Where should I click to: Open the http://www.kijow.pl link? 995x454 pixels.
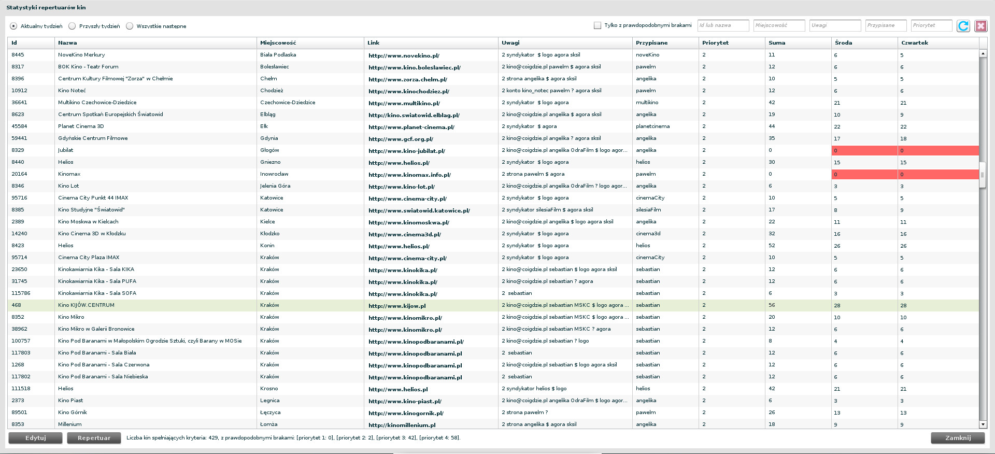tap(397, 306)
